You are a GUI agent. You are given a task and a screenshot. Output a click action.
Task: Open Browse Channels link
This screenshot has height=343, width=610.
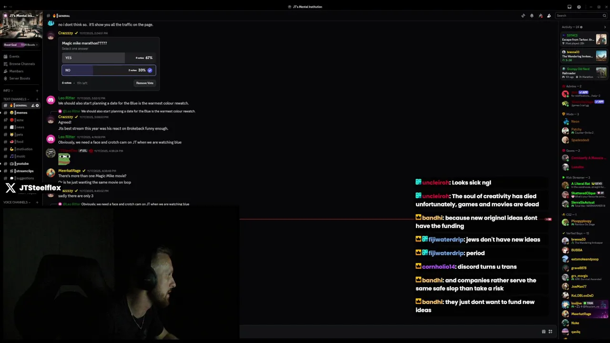[21, 64]
